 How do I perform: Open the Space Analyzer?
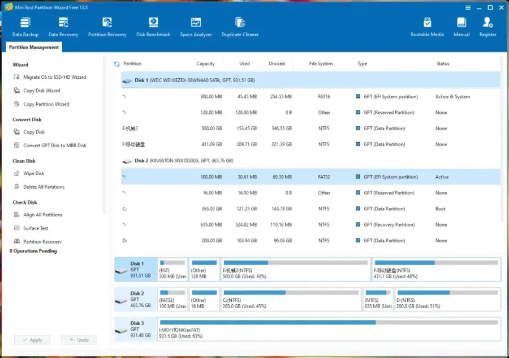pos(196,27)
